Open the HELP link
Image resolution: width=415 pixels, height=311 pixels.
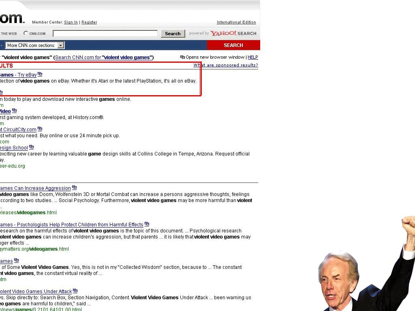[x=253, y=57]
